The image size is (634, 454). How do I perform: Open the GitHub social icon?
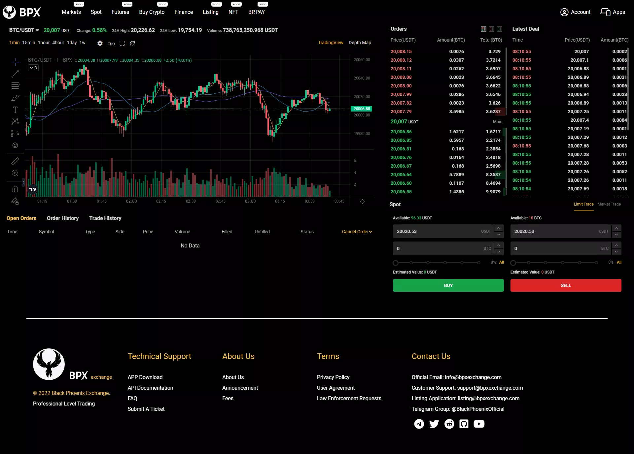(464, 424)
